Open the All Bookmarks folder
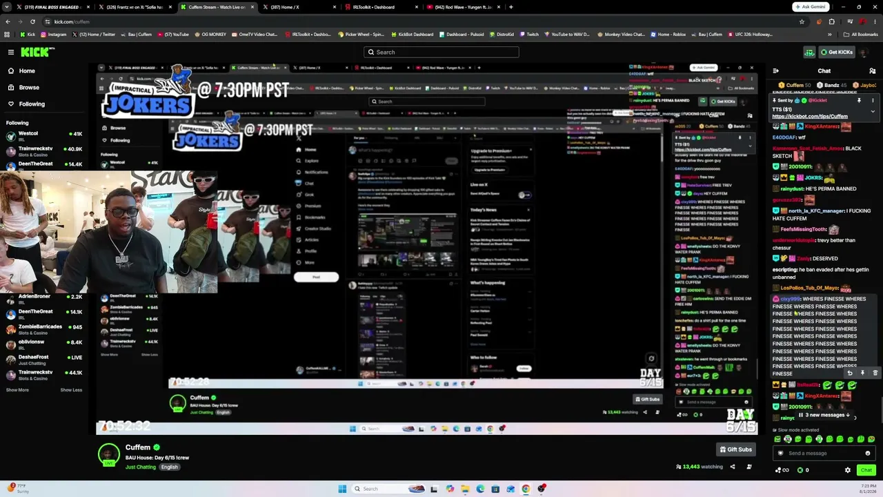883x497 pixels. 861,35
